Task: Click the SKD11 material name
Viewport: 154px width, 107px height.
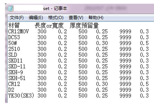Action: pos(15,61)
